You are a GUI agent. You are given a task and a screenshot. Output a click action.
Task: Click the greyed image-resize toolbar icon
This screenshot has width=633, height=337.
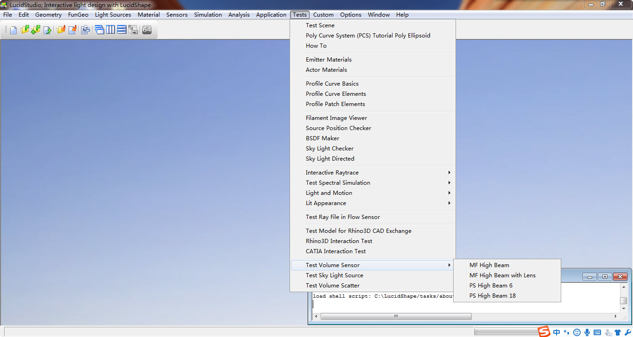coord(133,30)
